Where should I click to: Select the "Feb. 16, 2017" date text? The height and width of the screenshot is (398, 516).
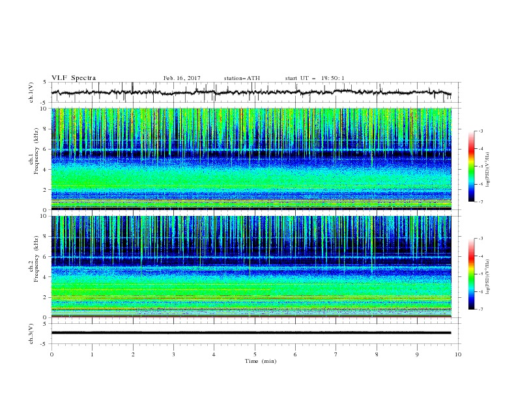click(x=182, y=78)
